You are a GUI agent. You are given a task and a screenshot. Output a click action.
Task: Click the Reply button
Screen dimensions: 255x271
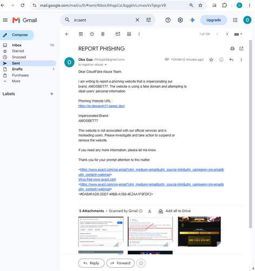pyautogui.click(x=91, y=263)
